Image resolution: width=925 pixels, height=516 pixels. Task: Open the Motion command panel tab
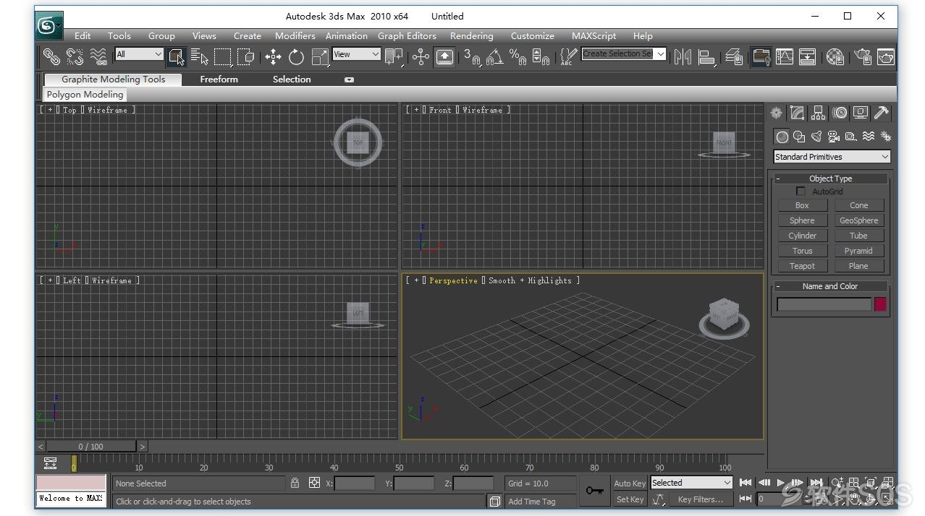[x=840, y=113]
